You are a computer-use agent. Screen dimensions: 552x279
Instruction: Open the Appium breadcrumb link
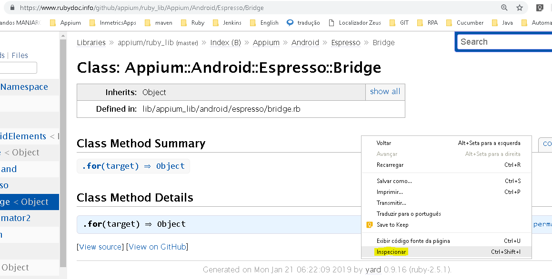point(266,42)
